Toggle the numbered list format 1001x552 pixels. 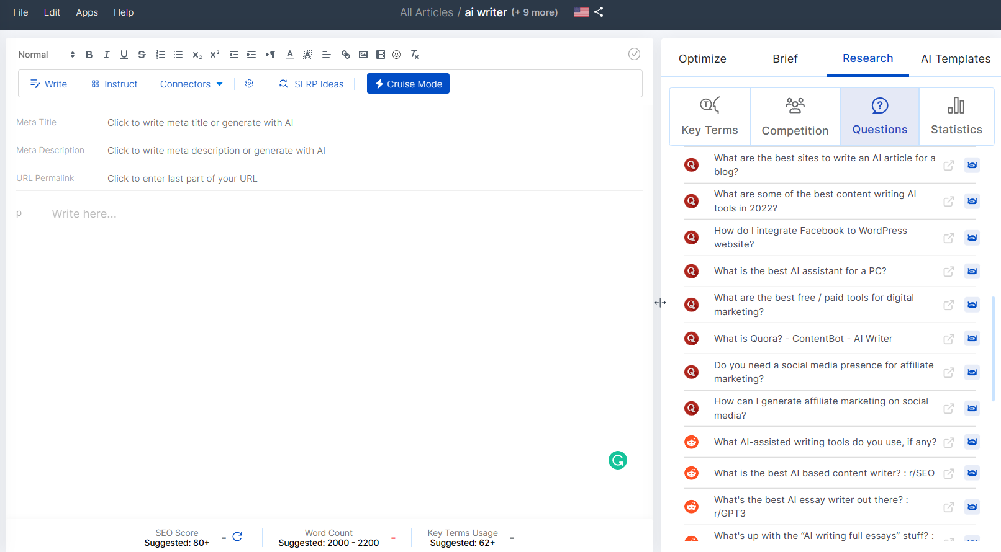click(161, 55)
